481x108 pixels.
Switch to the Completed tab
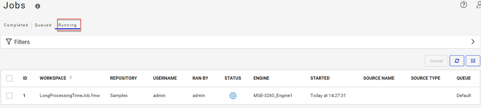(x=16, y=25)
